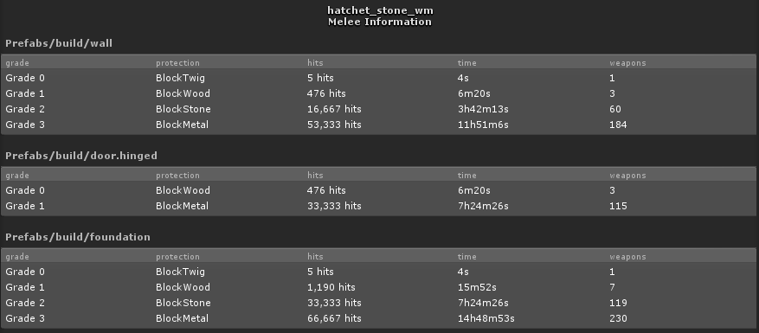Select the 53,333 hits cell for wall BlockMetal
The image size is (759, 333).
[334, 125]
